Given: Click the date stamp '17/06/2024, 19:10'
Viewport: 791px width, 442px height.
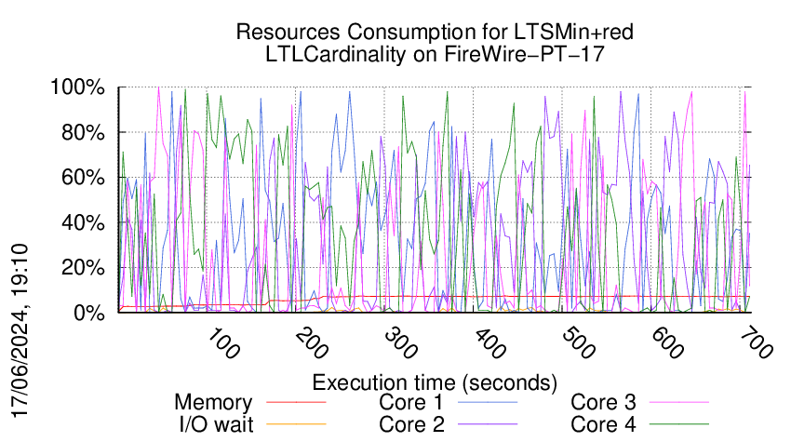Looking at the screenshot, I should click(20, 331).
